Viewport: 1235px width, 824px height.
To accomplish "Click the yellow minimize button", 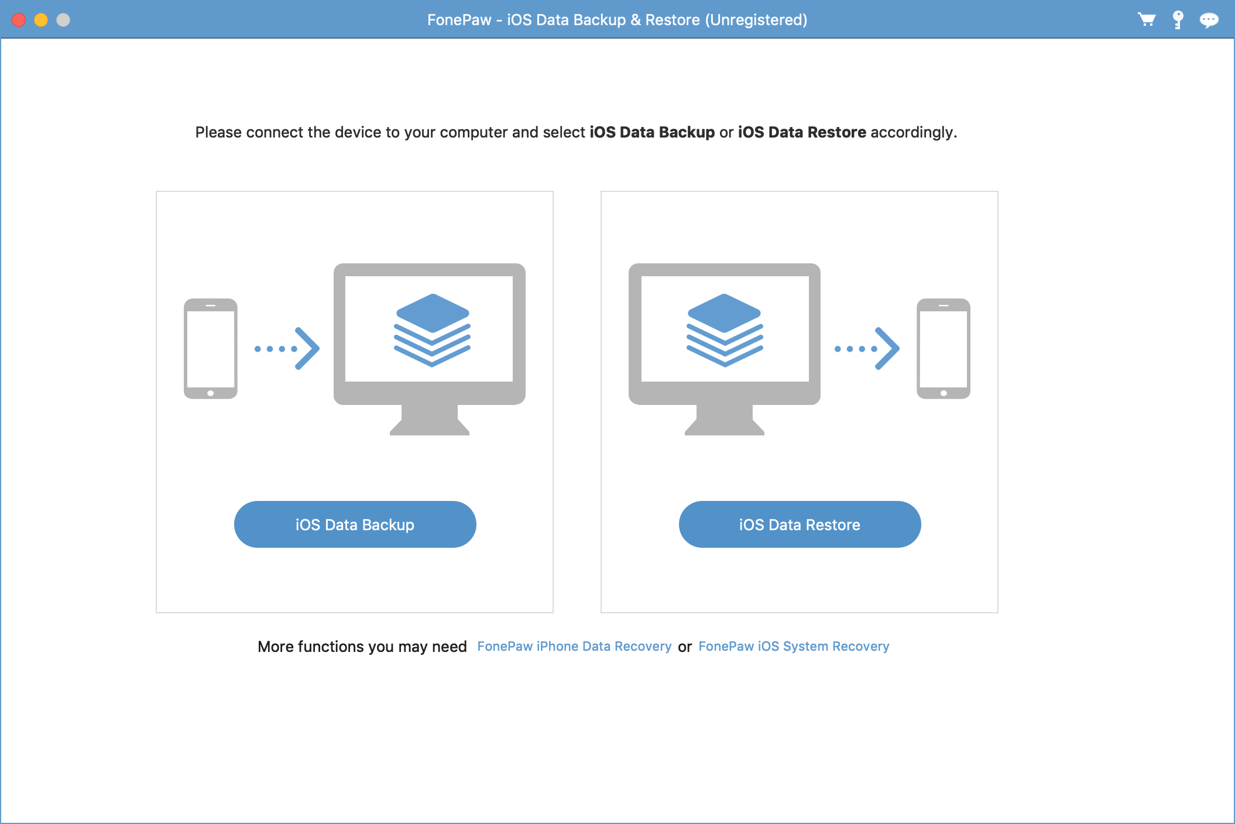I will pyautogui.click(x=40, y=19).
